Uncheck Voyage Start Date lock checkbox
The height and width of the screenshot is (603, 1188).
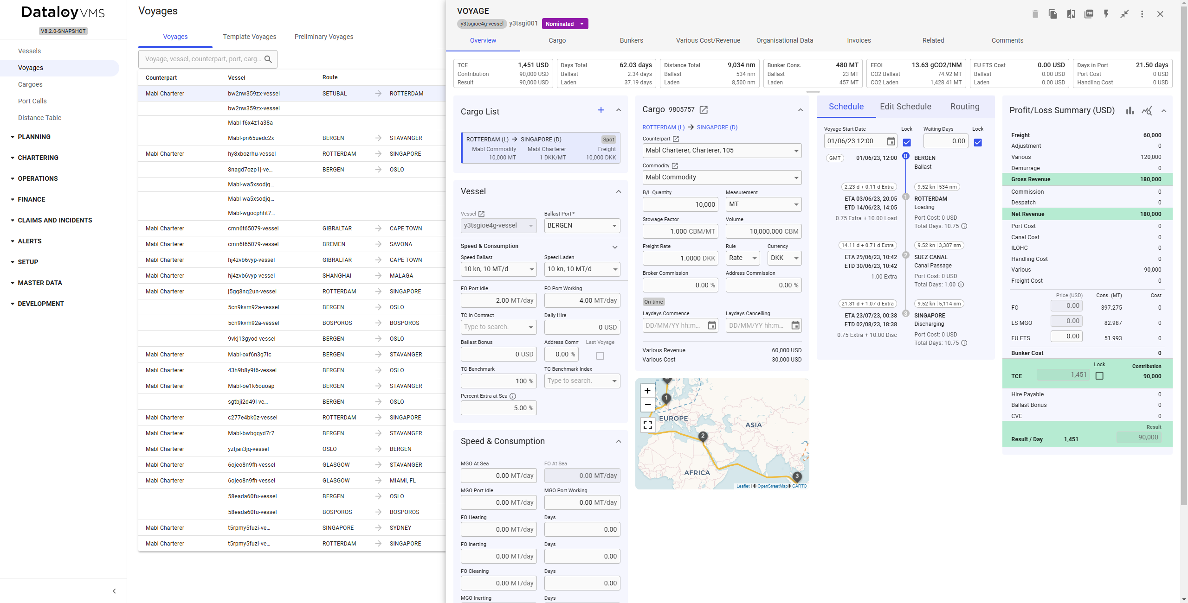(906, 142)
